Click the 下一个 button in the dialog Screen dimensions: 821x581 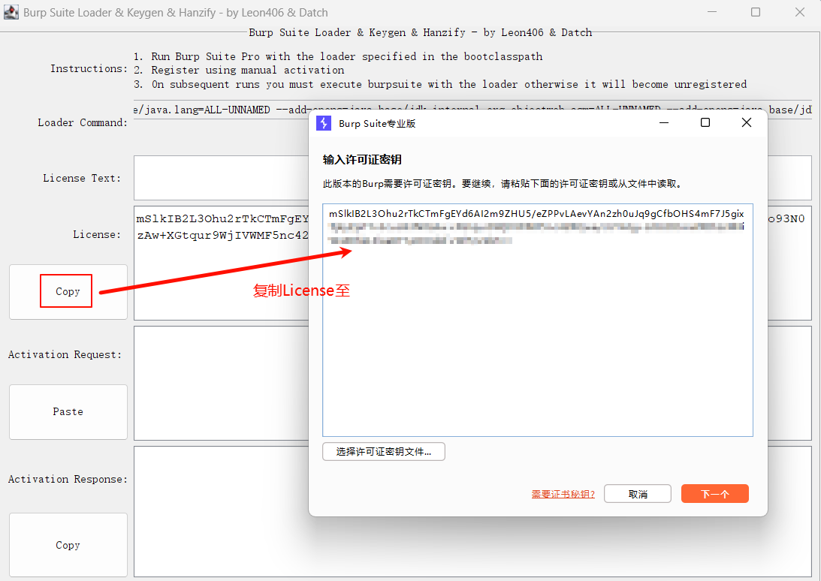coord(714,494)
